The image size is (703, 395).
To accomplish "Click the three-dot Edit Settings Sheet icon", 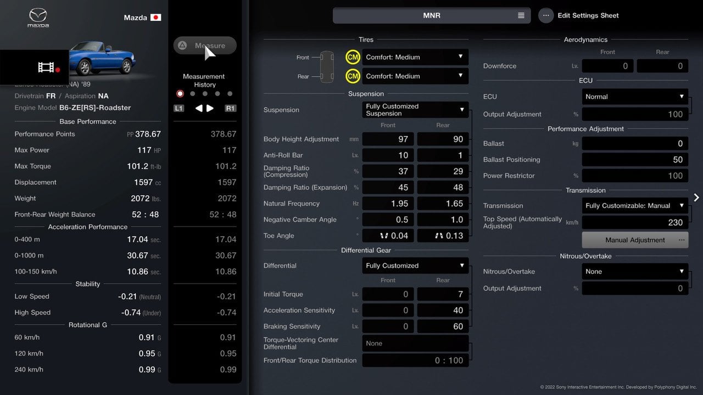I will 545,15.
